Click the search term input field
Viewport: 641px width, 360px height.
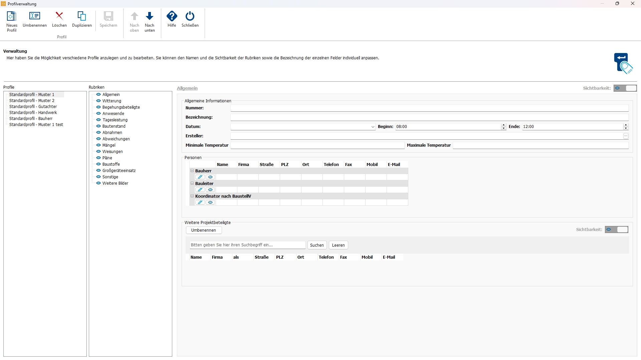pos(247,245)
